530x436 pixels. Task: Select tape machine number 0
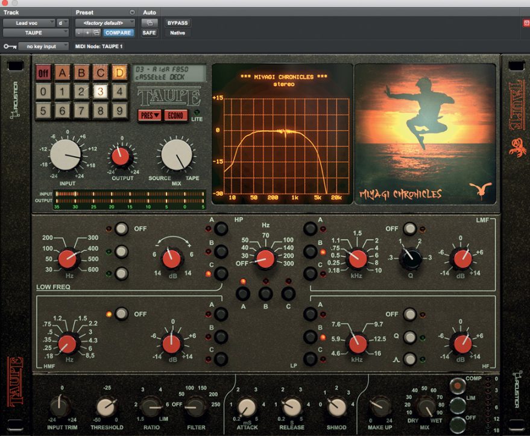click(x=43, y=92)
